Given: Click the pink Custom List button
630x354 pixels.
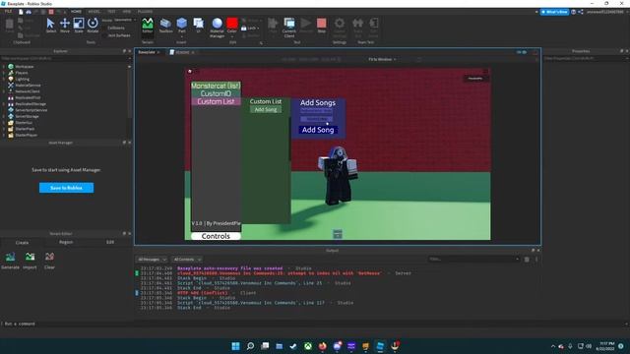Looking at the screenshot, I should pyautogui.click(x=216, y=101).
